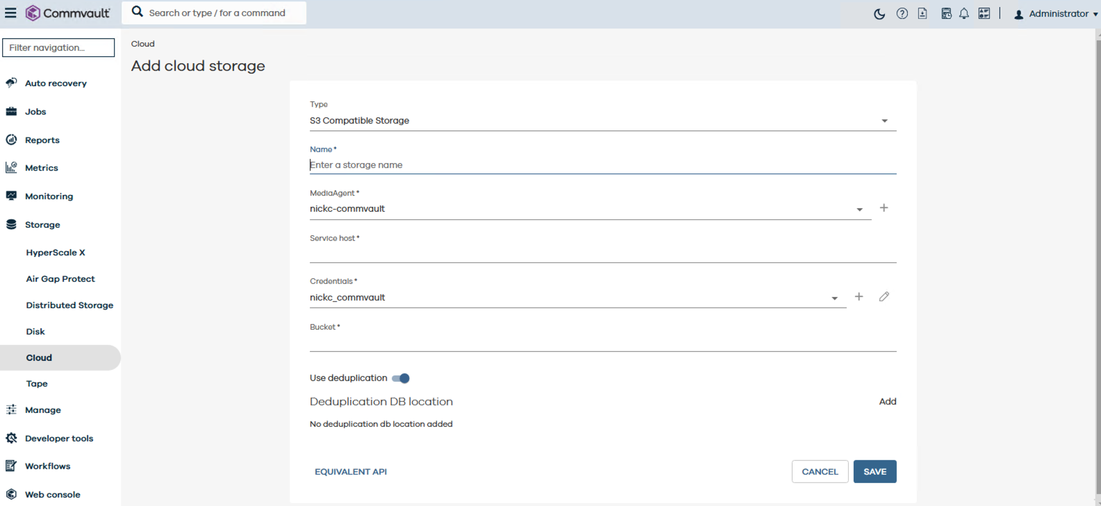Click the page vertical scrollbar

1098,267
